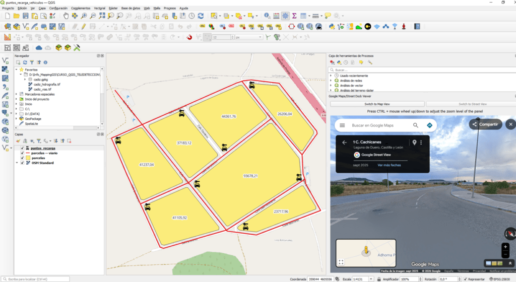
Task: Activate the Zoom Out magnifier tool
Action: pyautogui.click(x=93, y=16)
